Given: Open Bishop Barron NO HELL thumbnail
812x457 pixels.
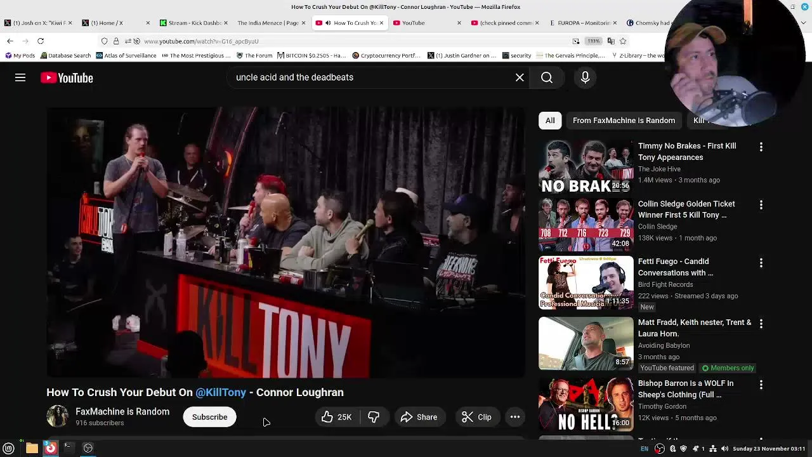Looking at the screenshot, I should [586, 404].
